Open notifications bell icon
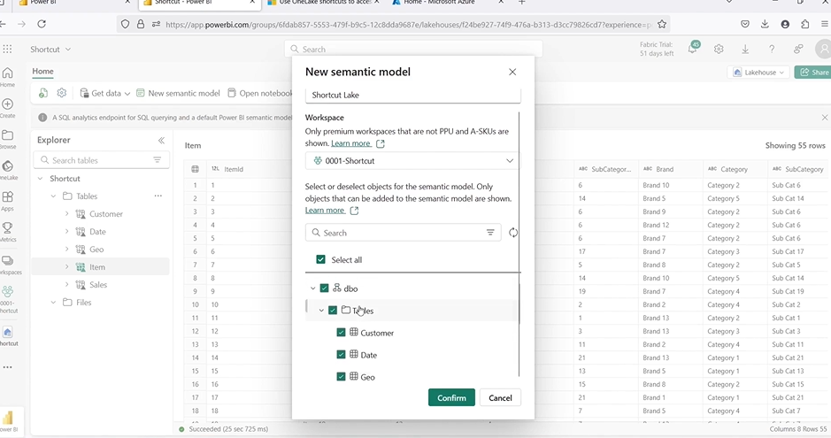This screenshot has width=831, height=438. (693, 48)
